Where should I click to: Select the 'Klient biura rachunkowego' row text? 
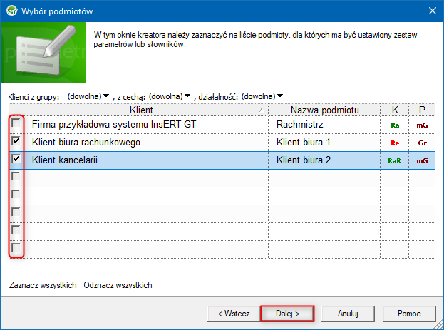click(x=86, y=143)
